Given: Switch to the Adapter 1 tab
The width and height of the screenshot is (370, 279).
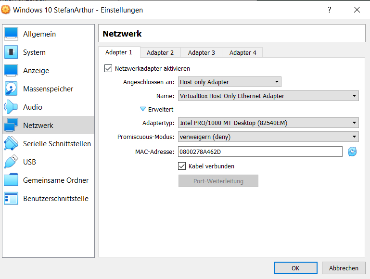Looking at the screenshot, I should (x=119, y=52).
